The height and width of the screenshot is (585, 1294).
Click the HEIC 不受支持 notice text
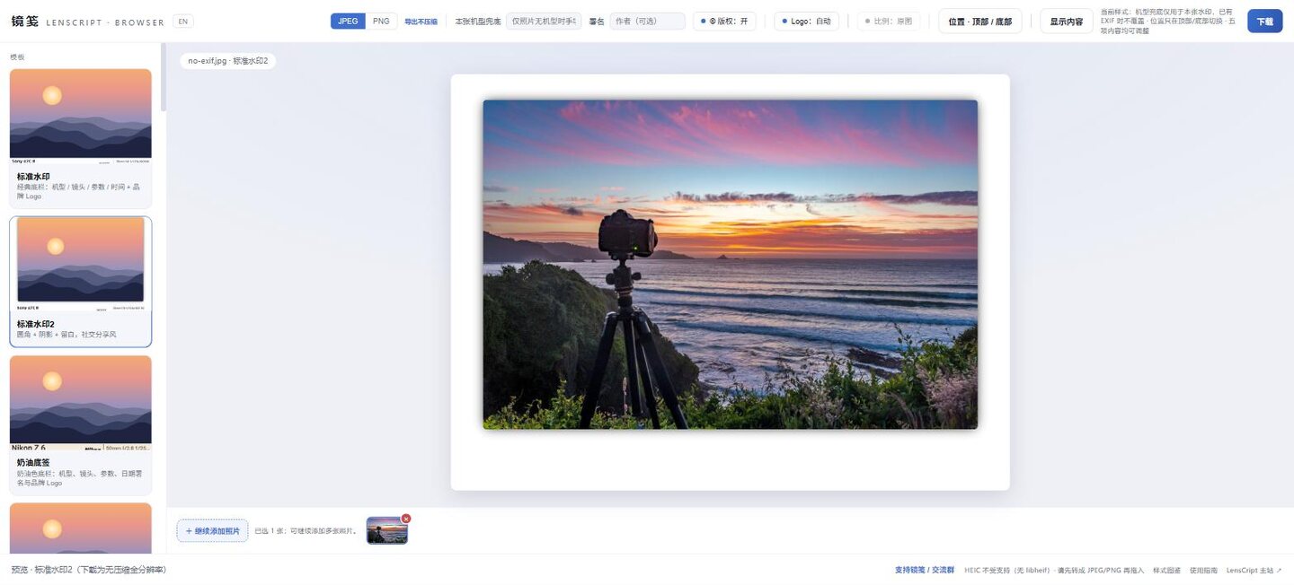click(1054, 570)
